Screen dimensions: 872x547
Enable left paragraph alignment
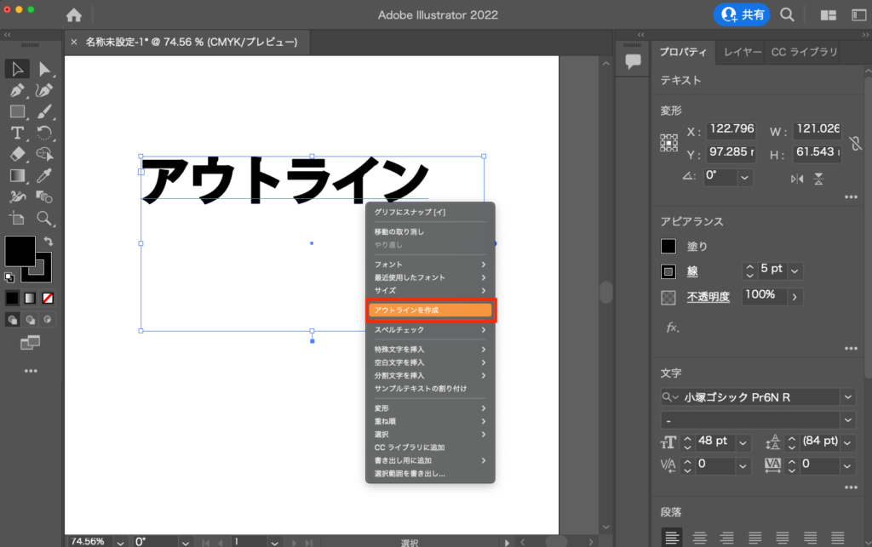pyautogui.click(x=672, y=538)
